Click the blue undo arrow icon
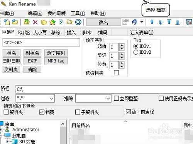Viewport: 193px width, 144px height. tap(134, 22)
